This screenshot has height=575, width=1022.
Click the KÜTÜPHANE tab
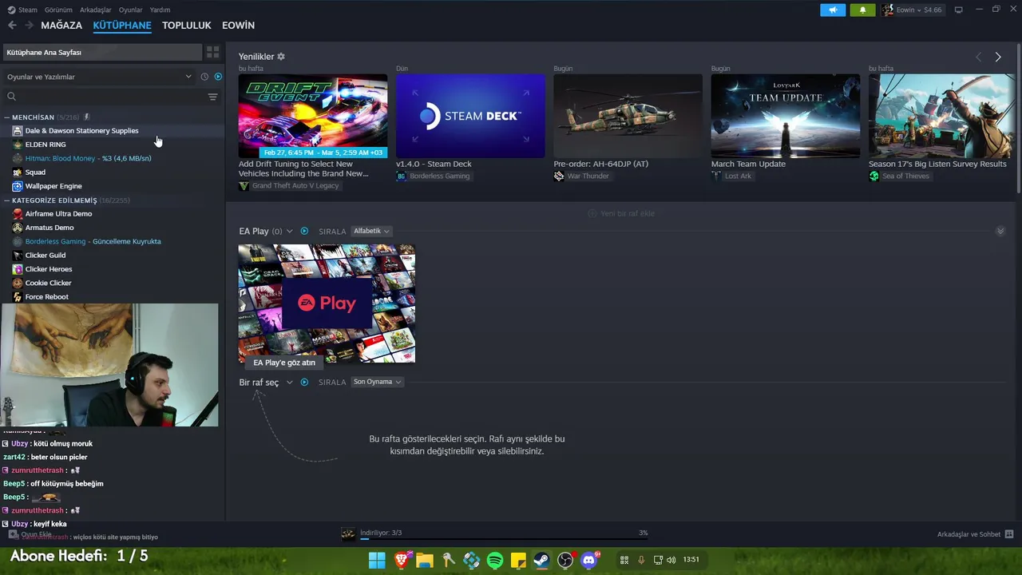(122, 26)
